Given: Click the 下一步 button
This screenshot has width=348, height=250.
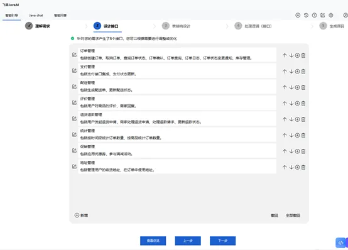Looking at the screenshot, I should click(222, 241).
